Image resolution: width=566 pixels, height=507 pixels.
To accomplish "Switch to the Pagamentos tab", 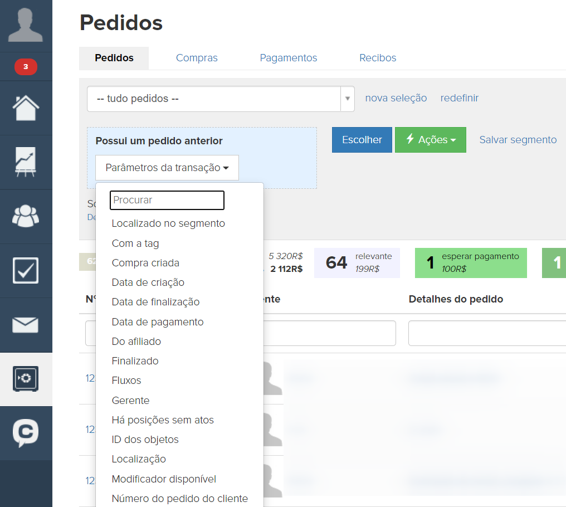I will (288, 58).
